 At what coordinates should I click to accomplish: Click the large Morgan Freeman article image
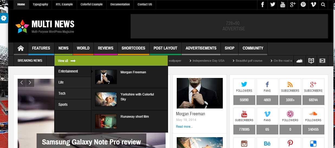[199, 93]
